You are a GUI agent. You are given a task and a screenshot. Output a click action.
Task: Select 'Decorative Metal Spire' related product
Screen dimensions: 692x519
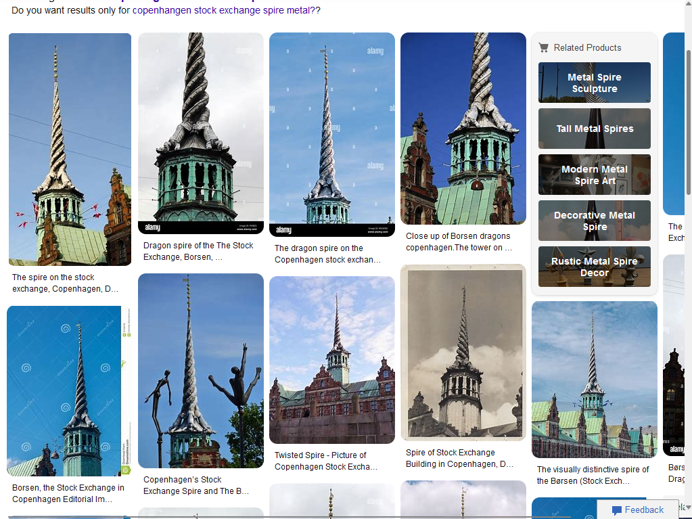point(595,221)
